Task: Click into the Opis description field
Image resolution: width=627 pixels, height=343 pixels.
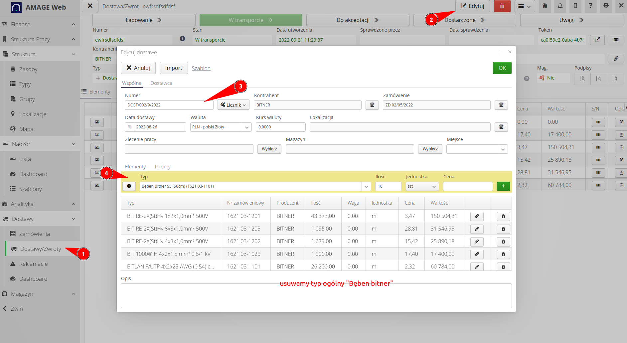Action: [316, 295]
